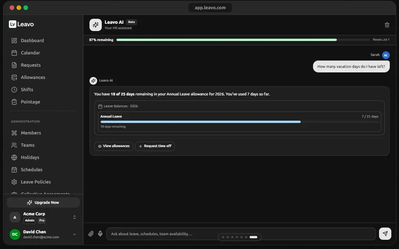Click the Annual Leave progress bar

(x=240, y=122)
